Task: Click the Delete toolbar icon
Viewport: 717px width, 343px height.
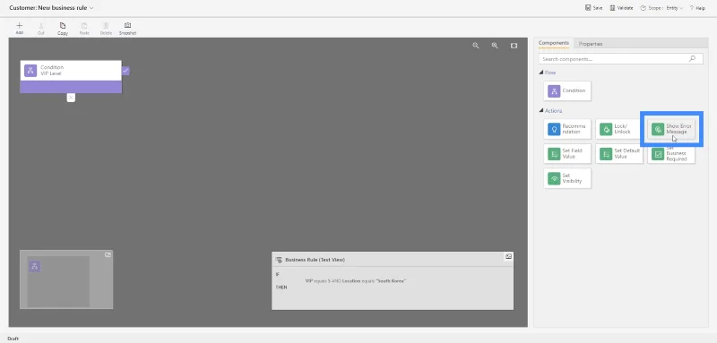Action: tap(106, 29)
